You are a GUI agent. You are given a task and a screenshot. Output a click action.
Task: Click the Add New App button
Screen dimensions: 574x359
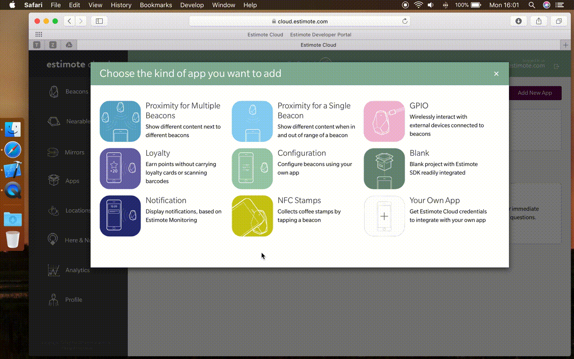pos(535,93)
